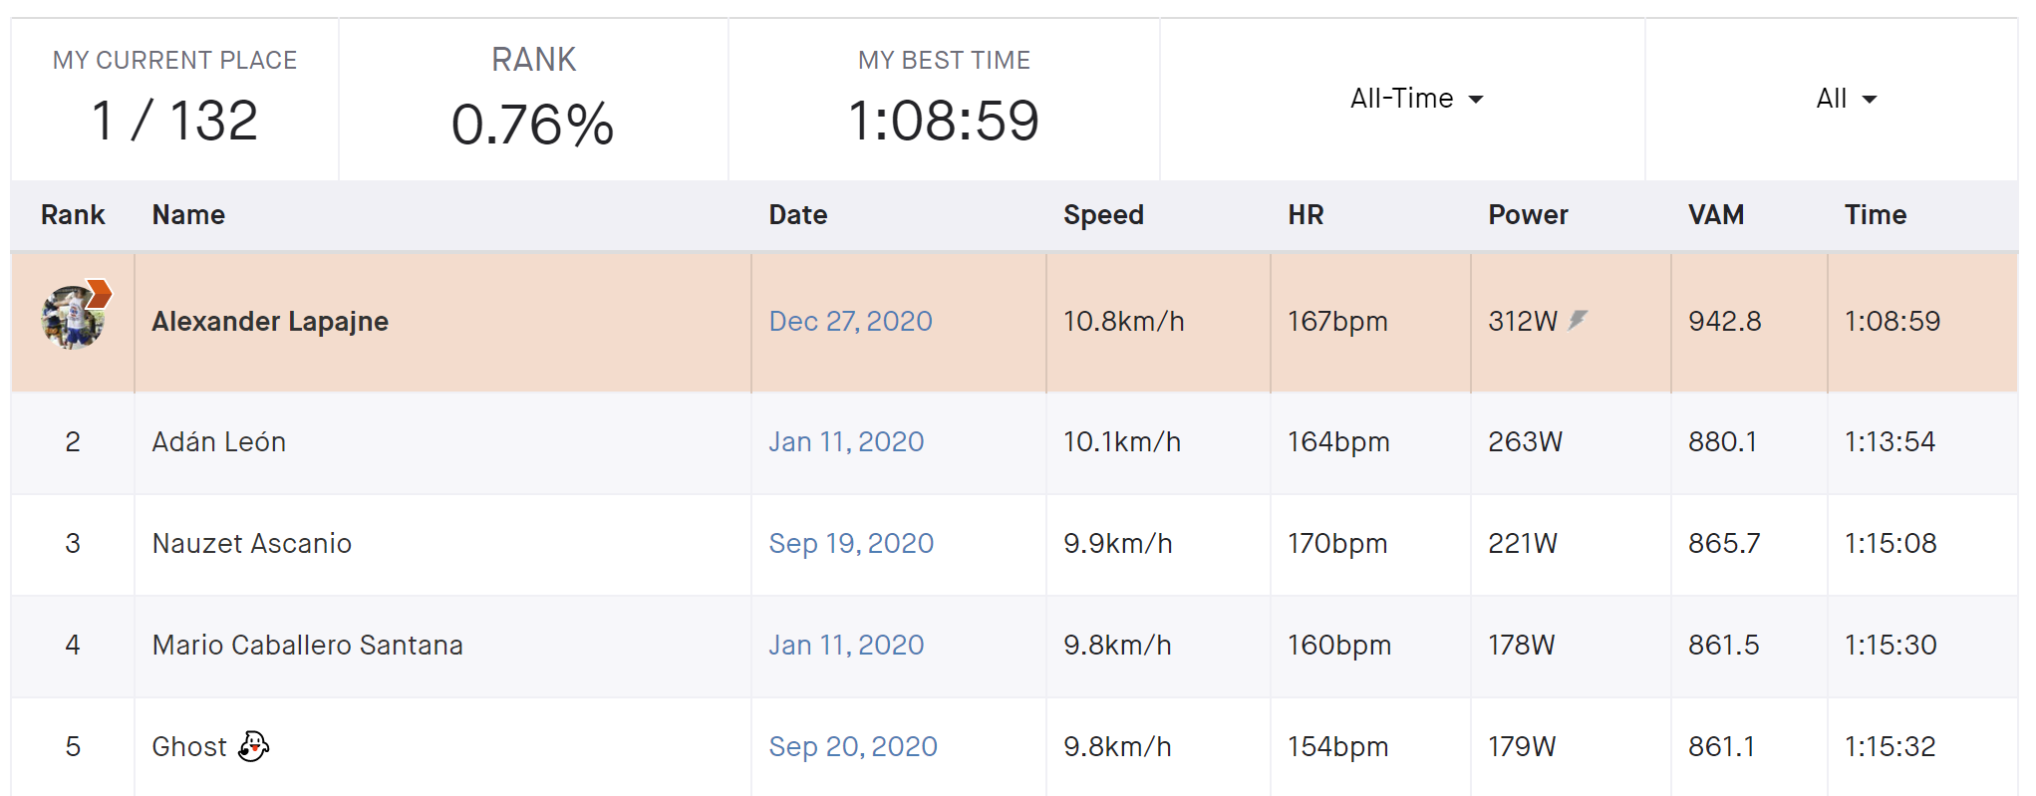Click the ghost emoji next to Ghost
The image size is (2036, 796).
(x=254, y=745)
